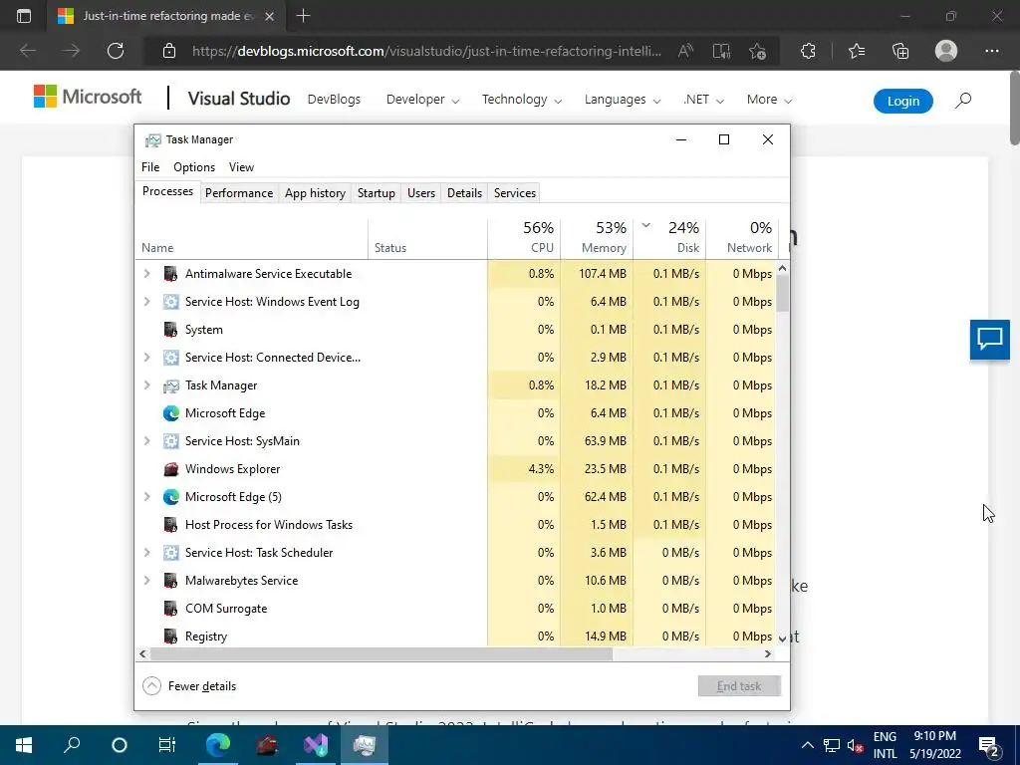1020x765 pixels.
Task: Sort processes by CPU column
Action: tap(524, 237)
